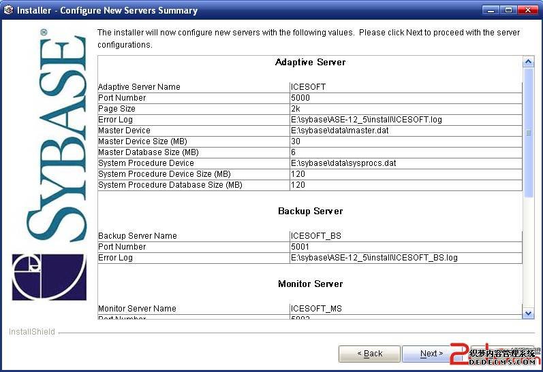The image size is (543, 372).
Task: Click the sysprocs.dat System Procedure Device path
Action: click(x=343, y=163)
